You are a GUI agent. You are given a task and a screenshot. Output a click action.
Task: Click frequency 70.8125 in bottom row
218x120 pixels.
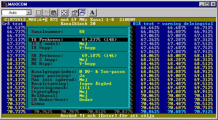[97, 112]
